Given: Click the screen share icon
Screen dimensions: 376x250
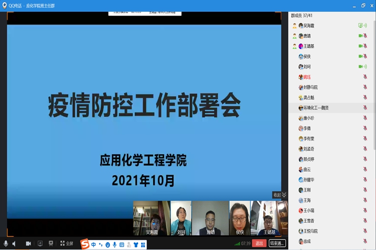Looking at the screenshot, I should [40, 243].
